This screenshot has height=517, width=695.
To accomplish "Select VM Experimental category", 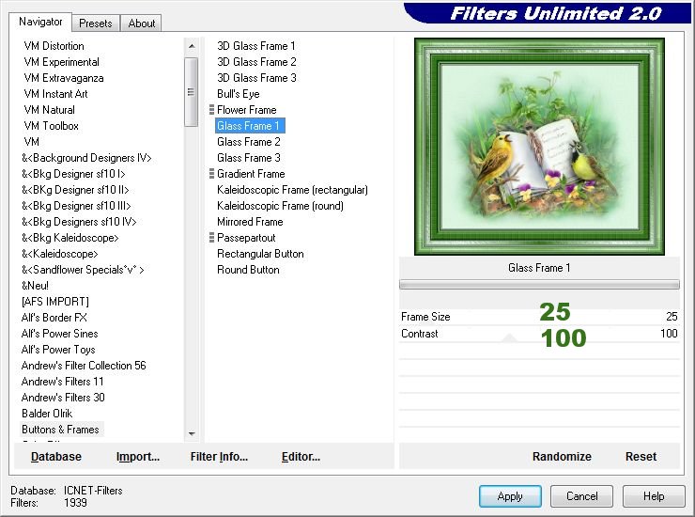I will pos(62,62).
